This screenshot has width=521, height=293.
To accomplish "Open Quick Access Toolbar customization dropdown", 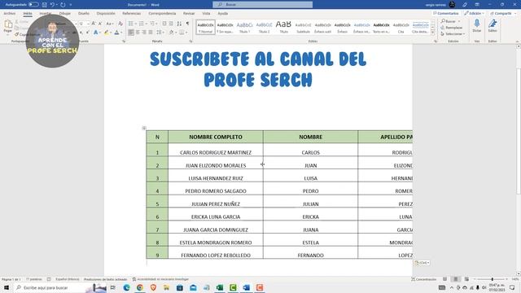I will (71, 5).
